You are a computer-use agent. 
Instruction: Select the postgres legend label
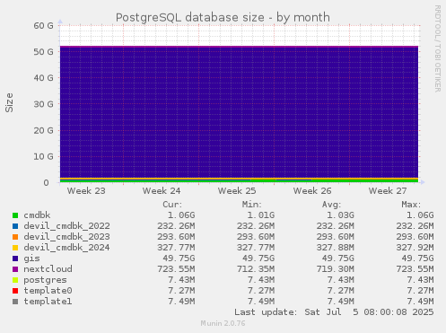(45, 280)
